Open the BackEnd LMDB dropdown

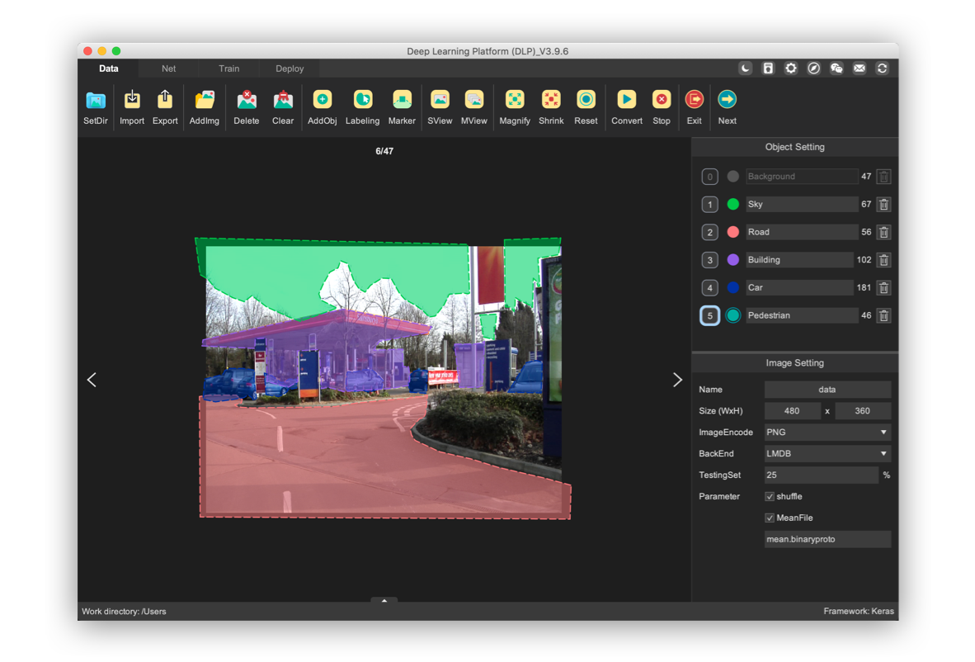pos(827,454)
